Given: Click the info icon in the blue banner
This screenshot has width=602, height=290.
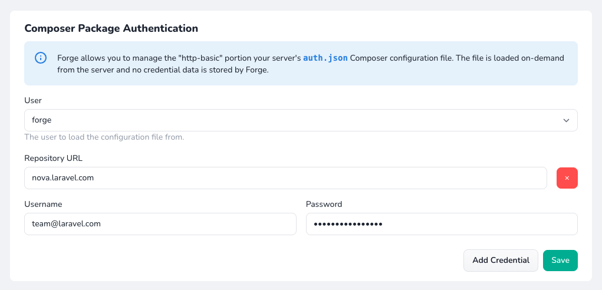Looking at the screenshot, I should pos(41,58).
